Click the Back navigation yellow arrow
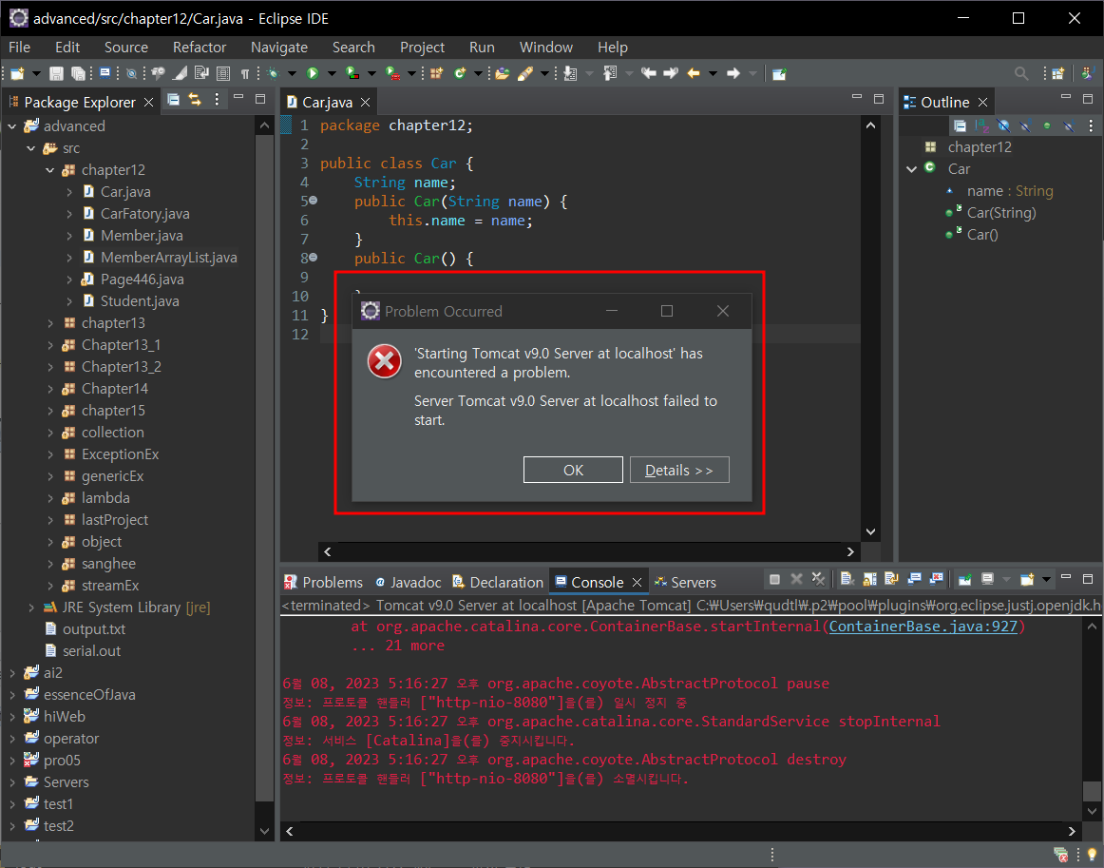Viewport: 1104px width, 868px height. tap(694, 73)
